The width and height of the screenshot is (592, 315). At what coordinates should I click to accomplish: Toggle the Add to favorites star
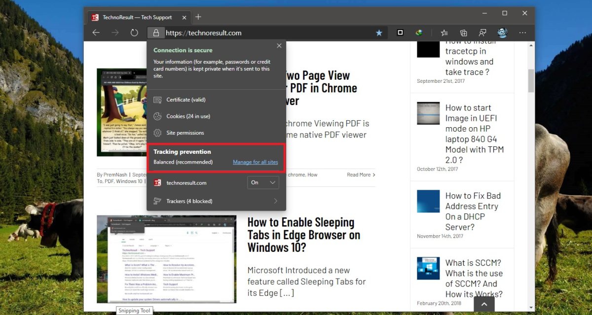[x=379, y=33]
